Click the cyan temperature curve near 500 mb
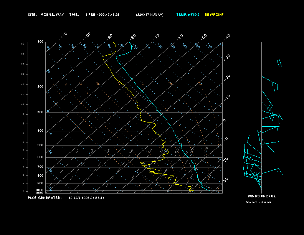Image resolution: width=304 pixels, height=235 pixels. (182, 146)
